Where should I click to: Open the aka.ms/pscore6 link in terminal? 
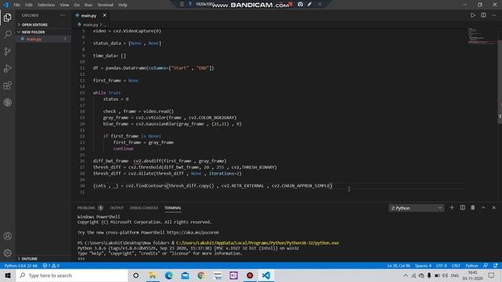[193, 233]
